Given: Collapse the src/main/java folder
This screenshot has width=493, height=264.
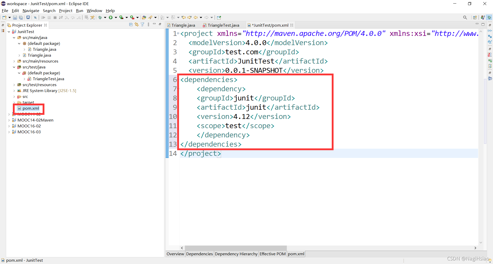Looking at the screenshot, I should tap(14, 38).
